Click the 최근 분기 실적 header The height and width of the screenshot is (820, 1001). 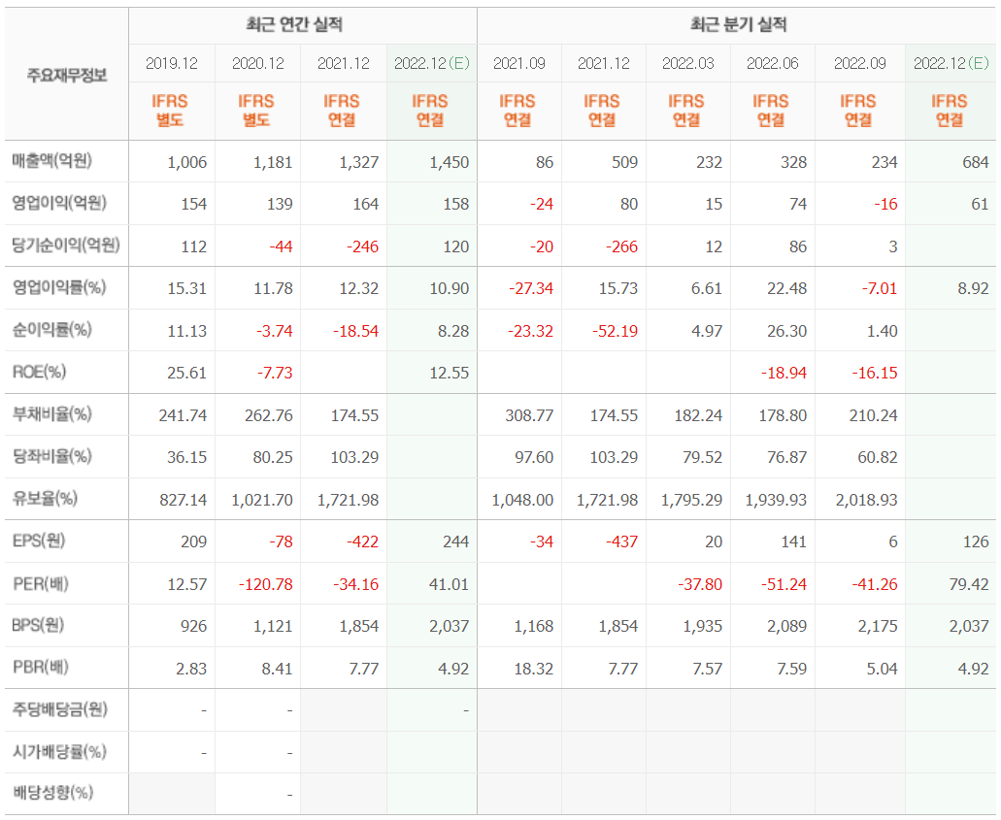[738, 24]
